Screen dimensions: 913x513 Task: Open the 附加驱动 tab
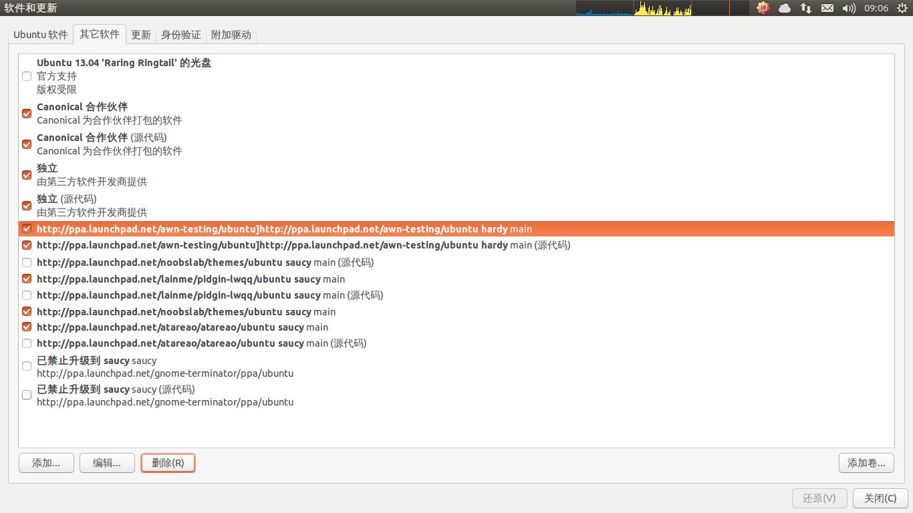(231, 35)
